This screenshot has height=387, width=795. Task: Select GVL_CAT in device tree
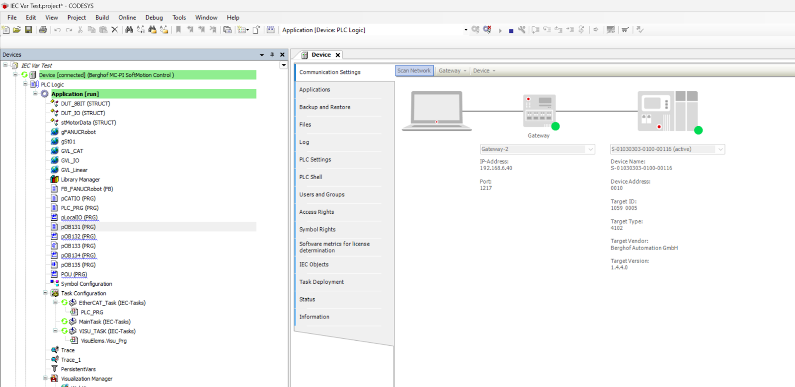point(72,151)
